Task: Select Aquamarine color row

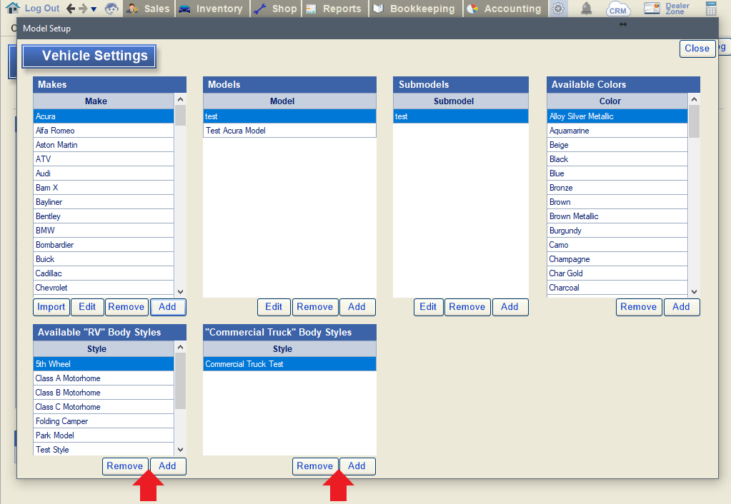Action: (617, 131)
